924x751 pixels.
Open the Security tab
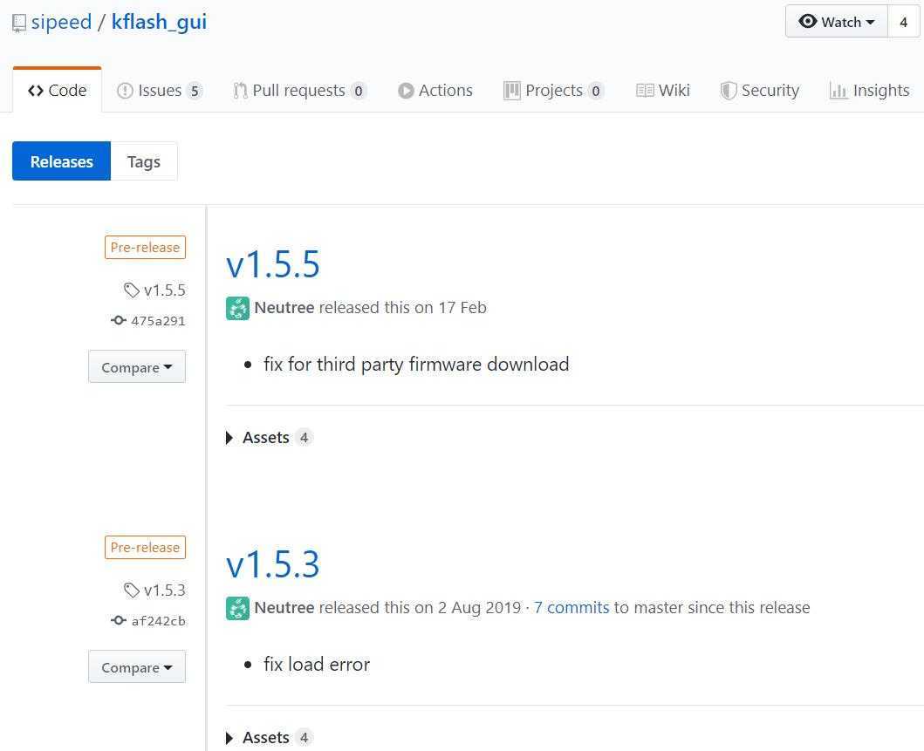[x=760, y=90]
